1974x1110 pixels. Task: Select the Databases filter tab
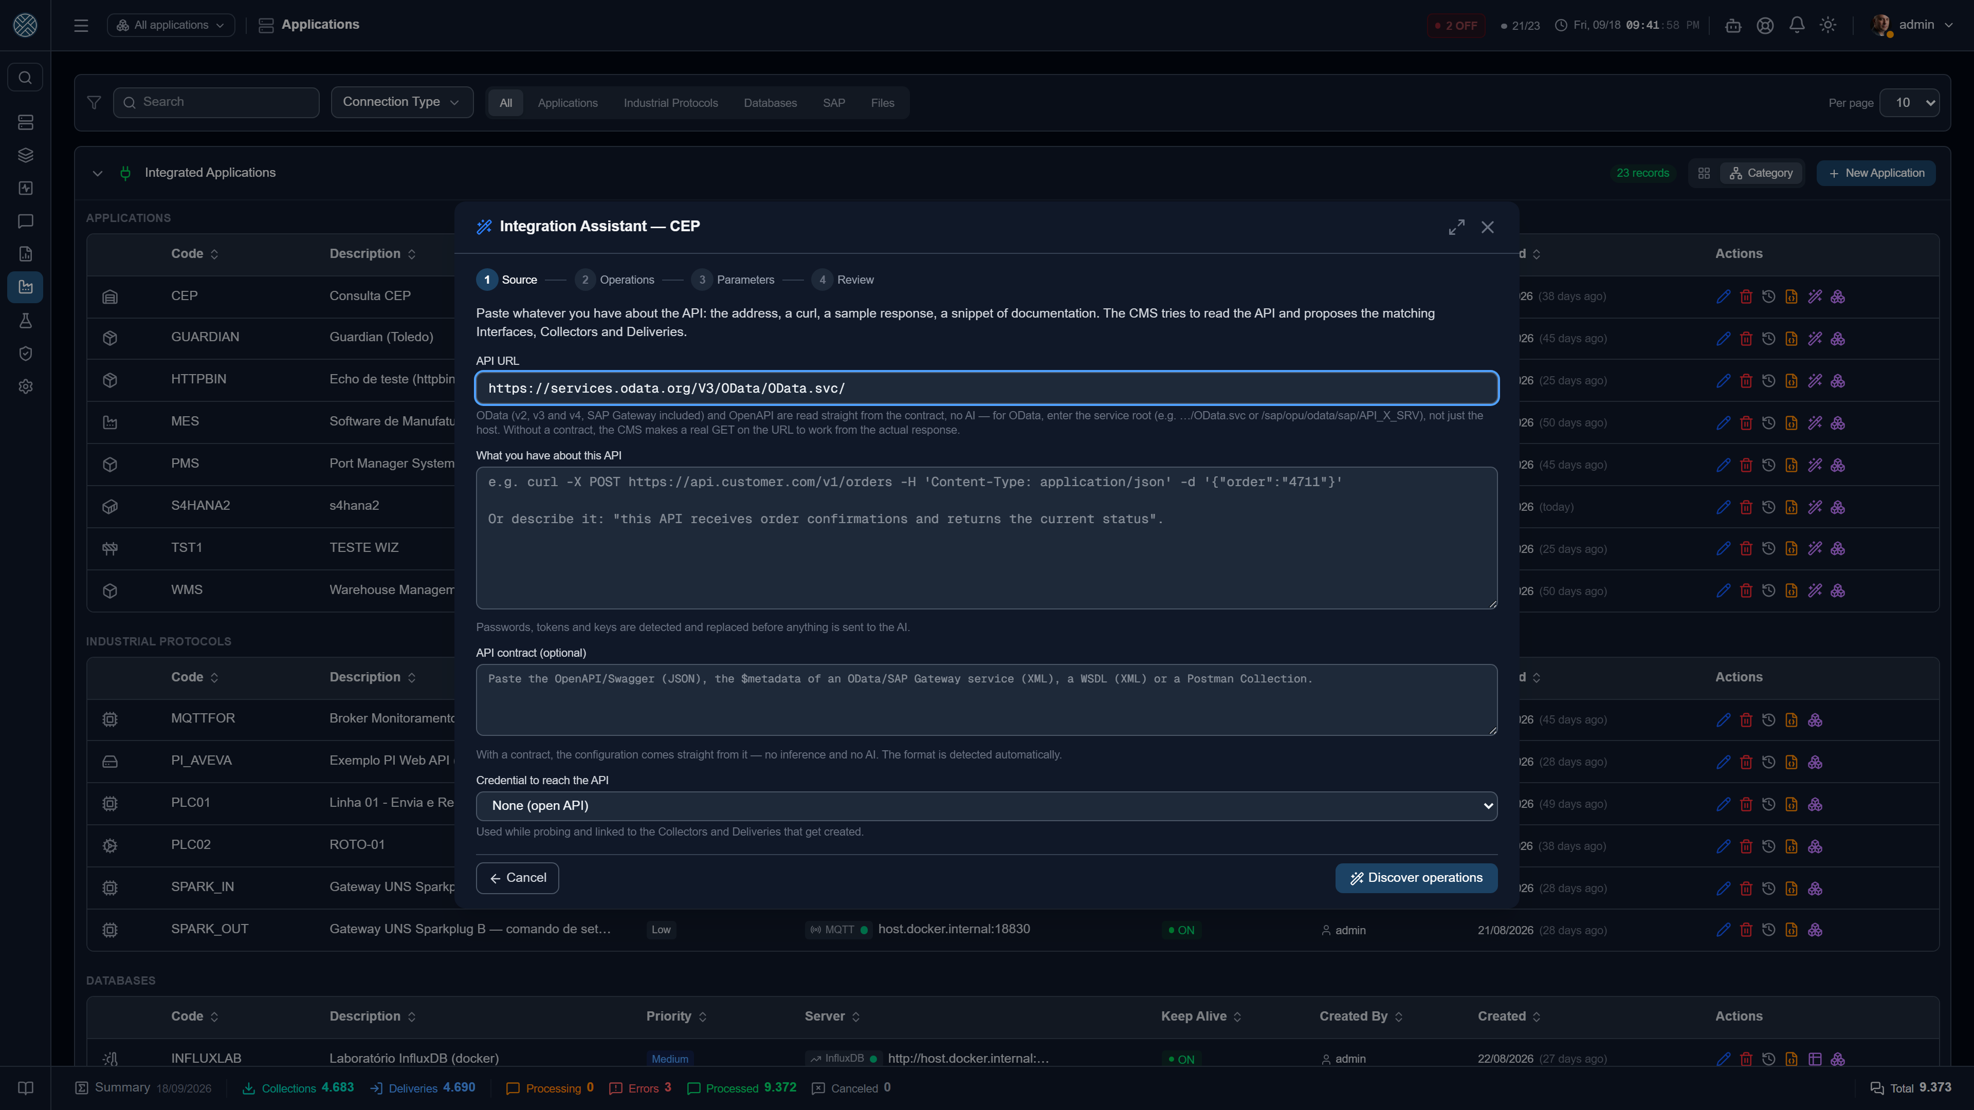[x=770, y=103]
